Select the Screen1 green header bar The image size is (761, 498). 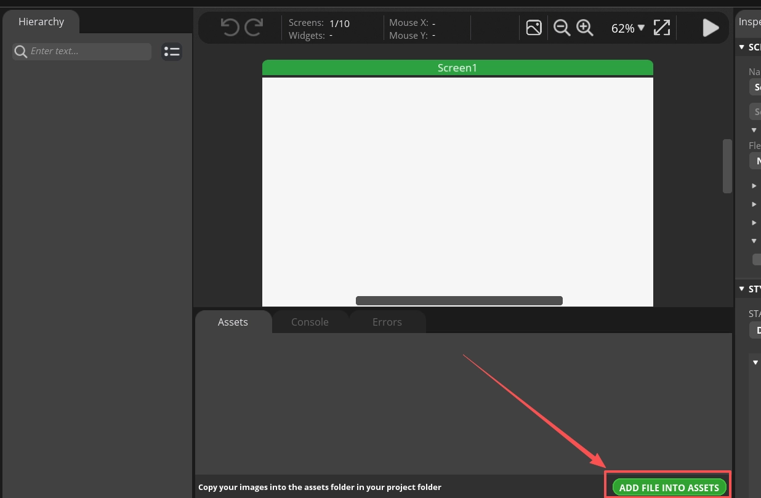point(457,68)
